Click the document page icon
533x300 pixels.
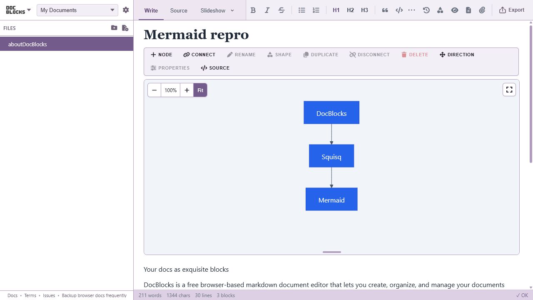[468, 10]
